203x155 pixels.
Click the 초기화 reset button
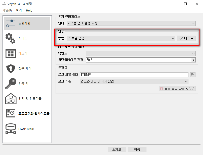[x=117, y=149]
